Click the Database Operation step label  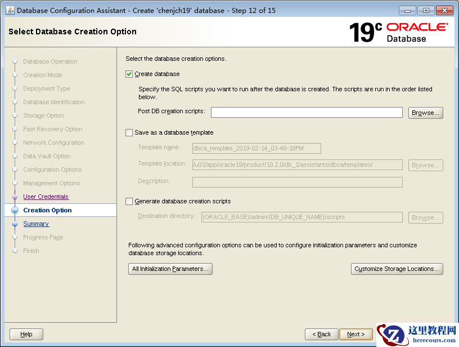(x=51, y=61)
